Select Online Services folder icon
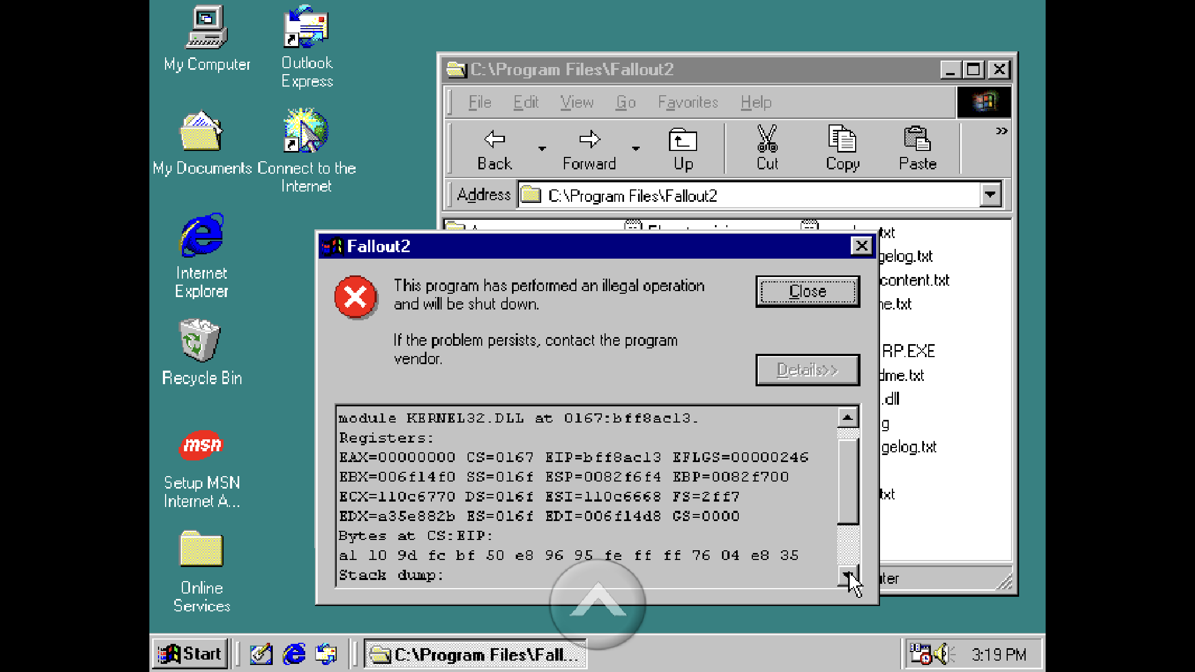Screen dimensions: 1195x672 (x=201, y=572)
